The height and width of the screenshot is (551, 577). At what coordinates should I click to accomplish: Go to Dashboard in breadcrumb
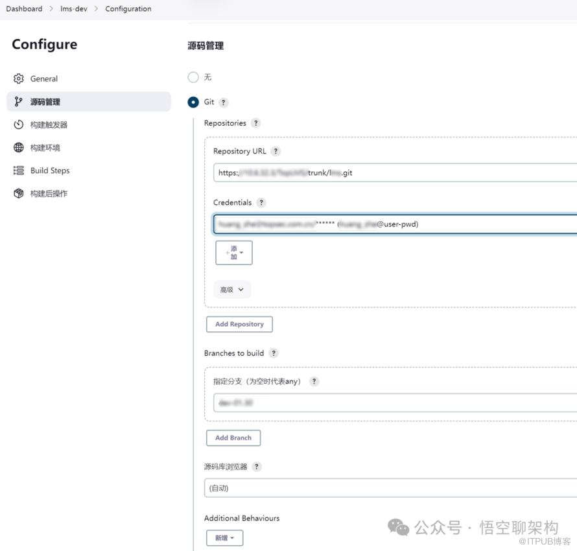(x=24, y=9)
